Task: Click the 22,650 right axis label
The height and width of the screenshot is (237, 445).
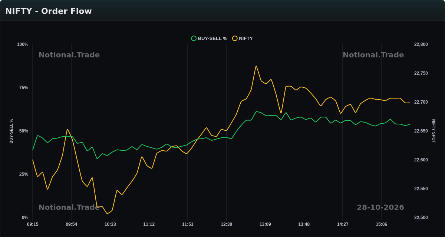Action: [421, 131]
